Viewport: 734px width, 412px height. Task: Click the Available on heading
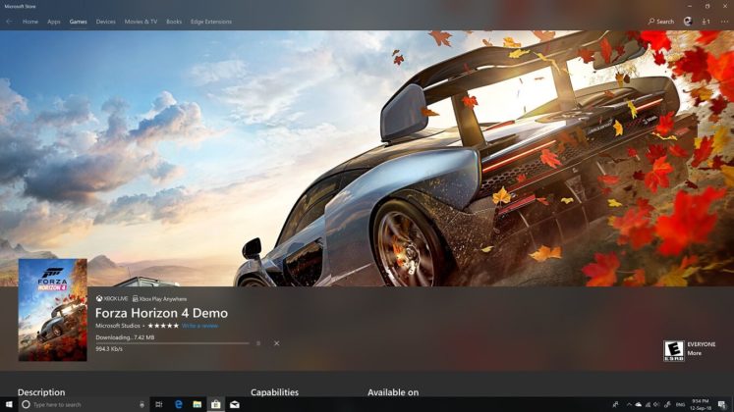[x=393, y=392]
